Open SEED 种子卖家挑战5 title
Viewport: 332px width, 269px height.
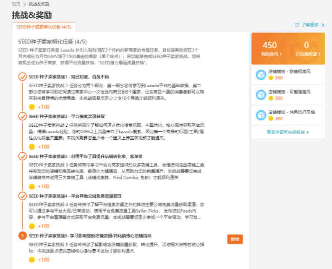(x=90, y=236)
